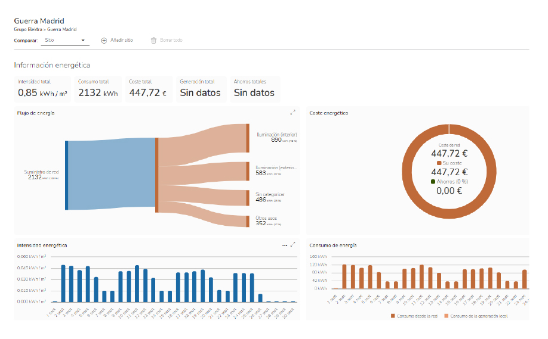The width and height of the screenshot is (548, 339).
Task: Click the Información energética heading
Action: tap(52, 65)
